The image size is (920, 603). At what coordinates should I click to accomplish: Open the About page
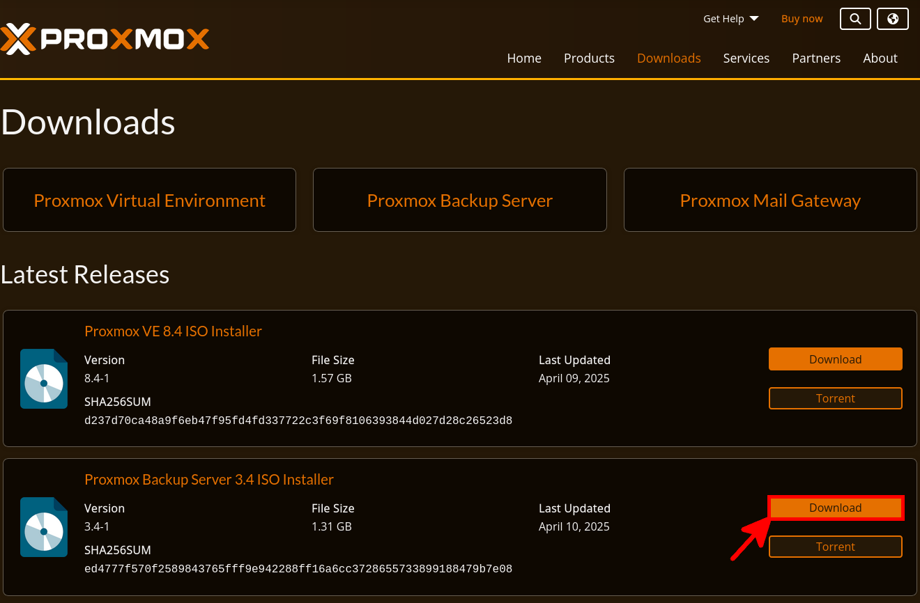[x=880, y=58]
